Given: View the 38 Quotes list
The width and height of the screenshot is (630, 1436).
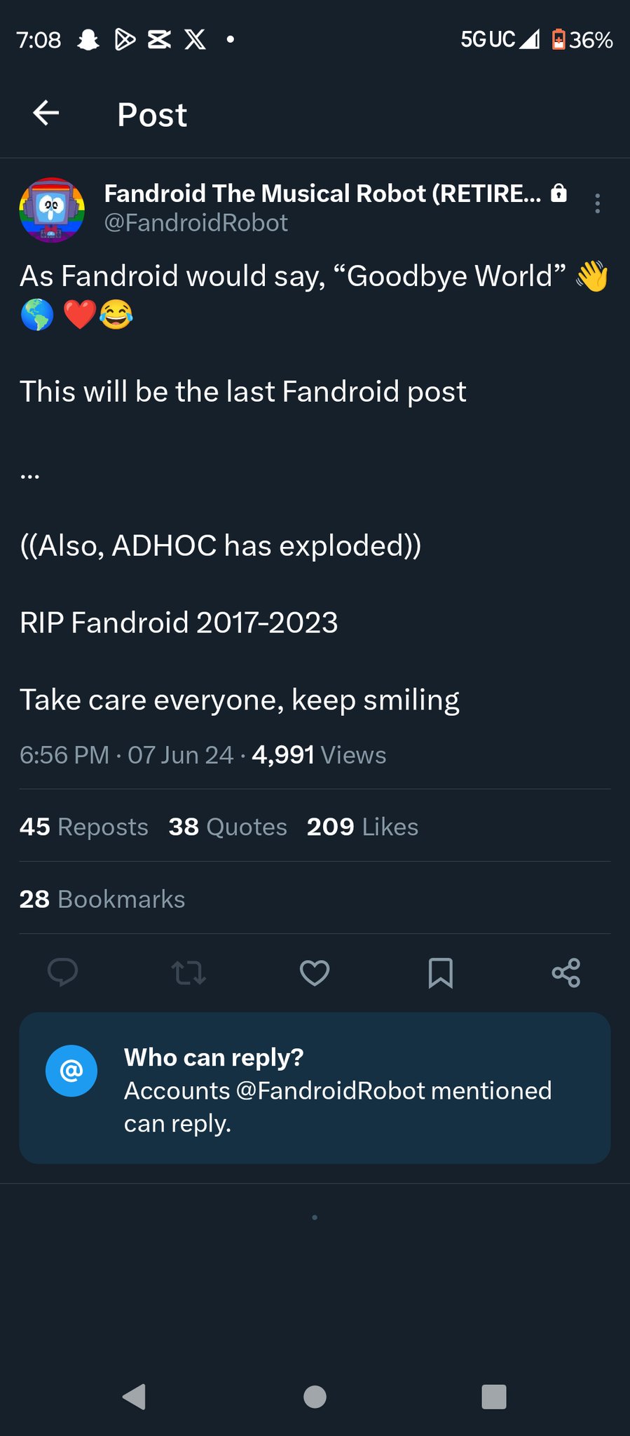Looking at the screenshot, I should point(228,827).
